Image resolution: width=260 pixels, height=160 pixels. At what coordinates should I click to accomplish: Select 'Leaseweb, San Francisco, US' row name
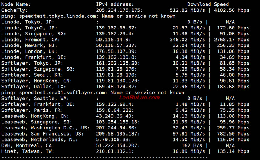(x=43, y=134)
